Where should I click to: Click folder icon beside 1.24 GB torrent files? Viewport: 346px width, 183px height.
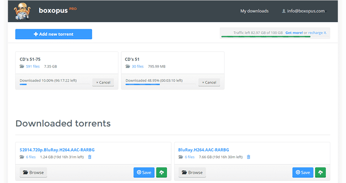tap(22, 157)
